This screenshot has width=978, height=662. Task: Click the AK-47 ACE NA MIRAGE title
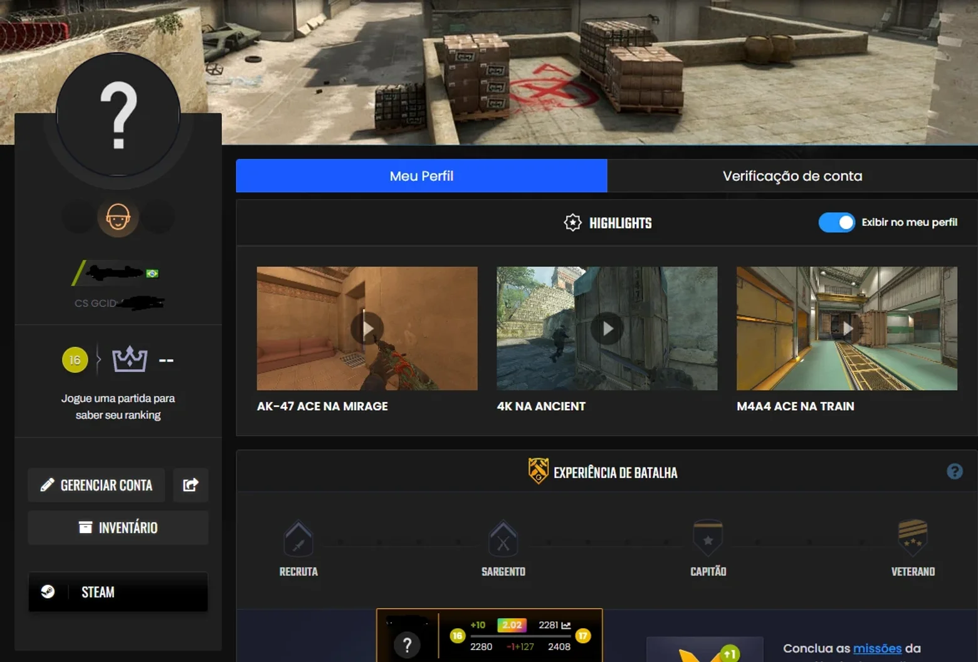322,406
